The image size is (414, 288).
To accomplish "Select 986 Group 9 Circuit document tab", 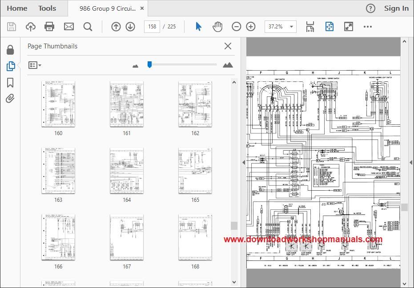I will (x=108, y=8).
